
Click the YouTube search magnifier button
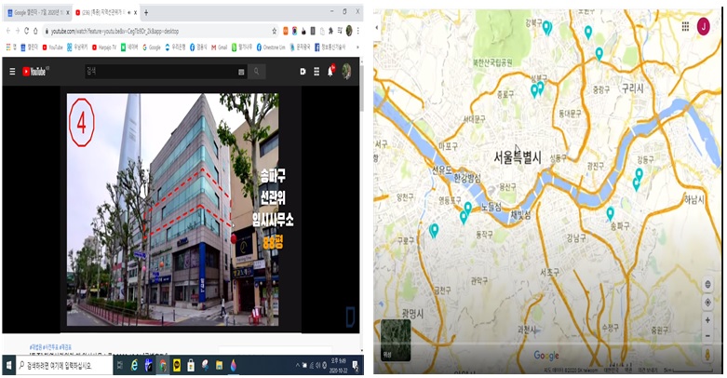click(256, 72)
